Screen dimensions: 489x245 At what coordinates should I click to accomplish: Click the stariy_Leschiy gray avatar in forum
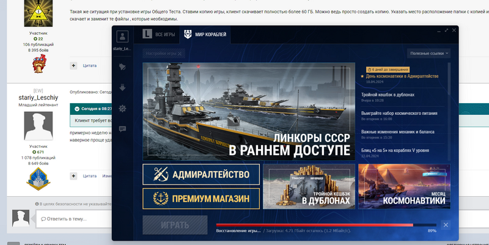point(38,126)
